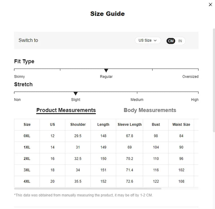The width and height of the screenshot is (215, 209).
Task: Close the Size Guide dialog
Action: (x=210, y=5)
